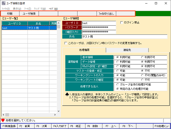Click F4 入力終了 function key button
The height and width of the screenshot is (129, 171).
tap(60, 126)
